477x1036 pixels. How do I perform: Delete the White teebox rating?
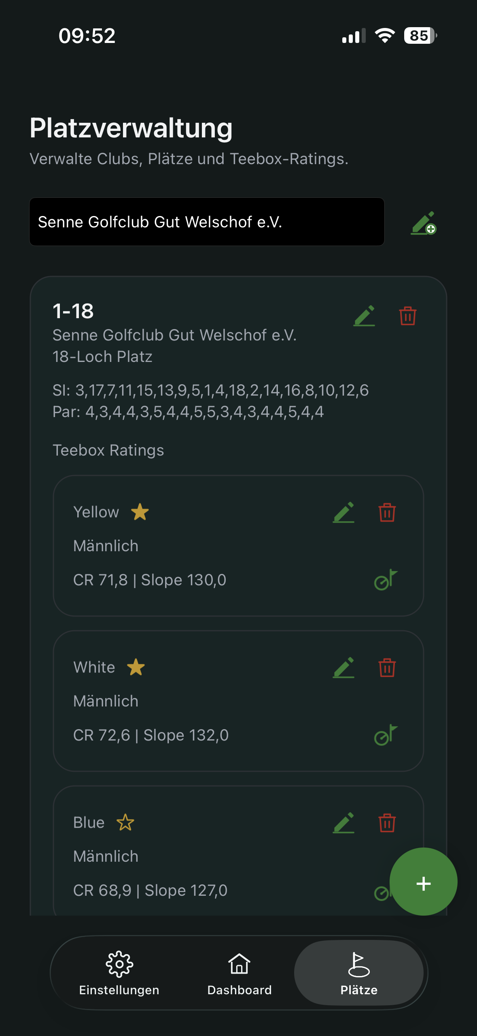tap(387, 668)
